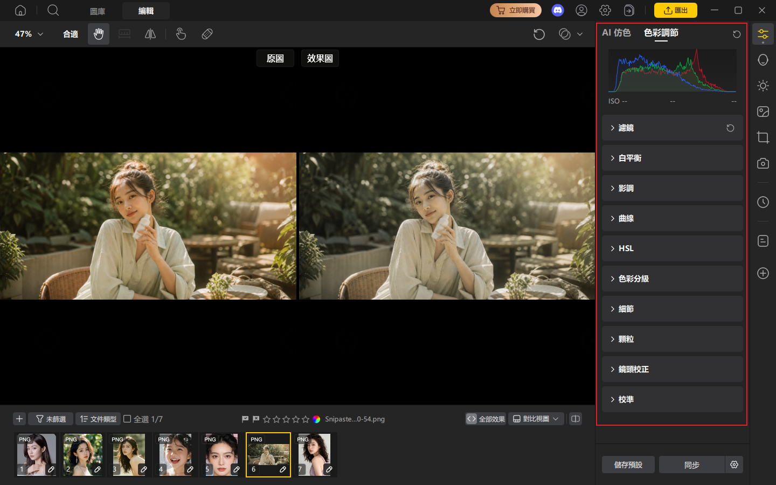This screenshot has width=776, height=485.
Task: Select the touch gesture tool icon
Action: click(x=181, y=34)
